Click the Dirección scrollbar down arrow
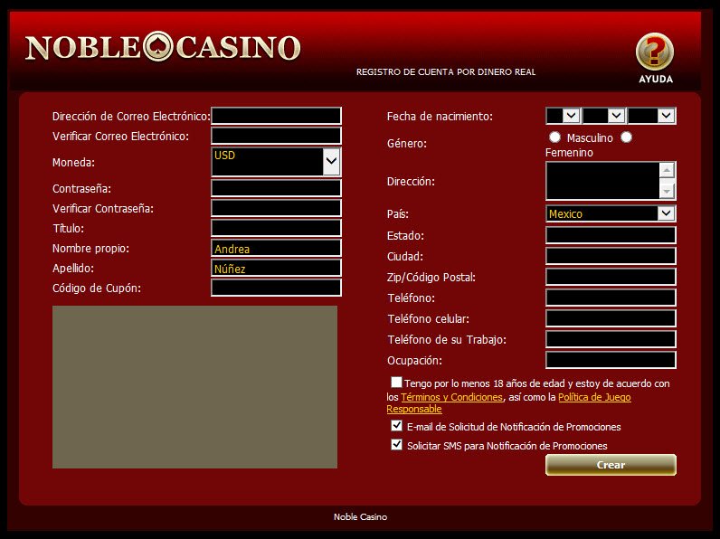 point(667,191)
